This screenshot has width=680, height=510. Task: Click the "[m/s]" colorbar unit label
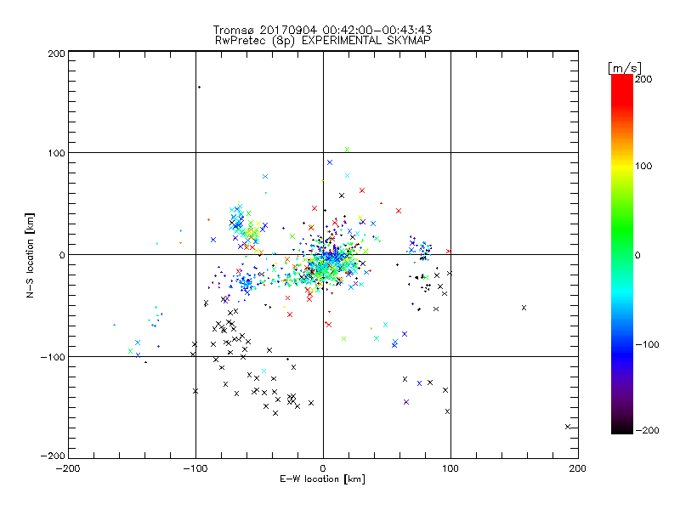tap(624, 68)
